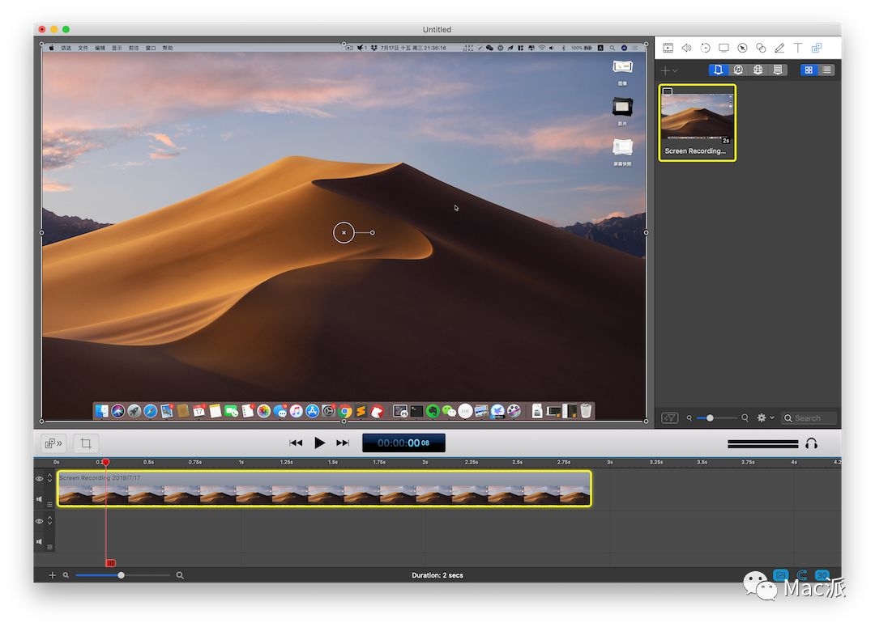Switch to the stock media library tab
Screen dimensions: 875x627
tap(777, 70)
